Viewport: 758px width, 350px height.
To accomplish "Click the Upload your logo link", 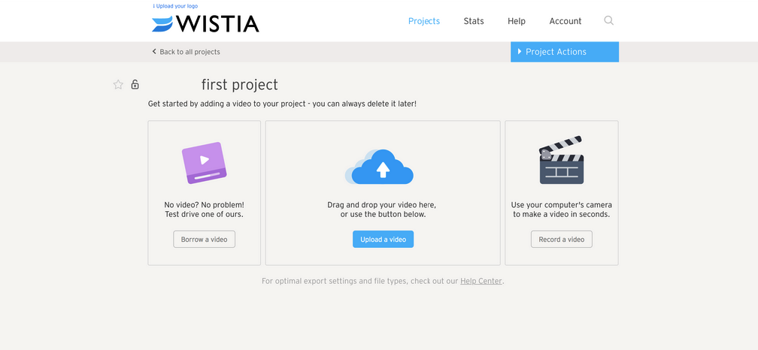I will tap(176, 6).
